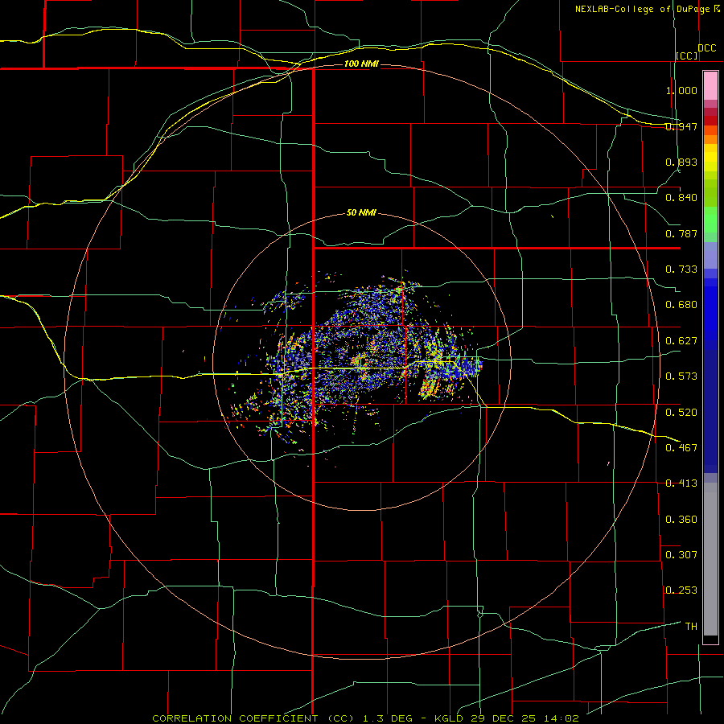Click the 0.787 scale value
724x724 pixels.
681,233
